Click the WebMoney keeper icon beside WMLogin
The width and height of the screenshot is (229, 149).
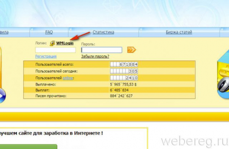pos(52,43)
